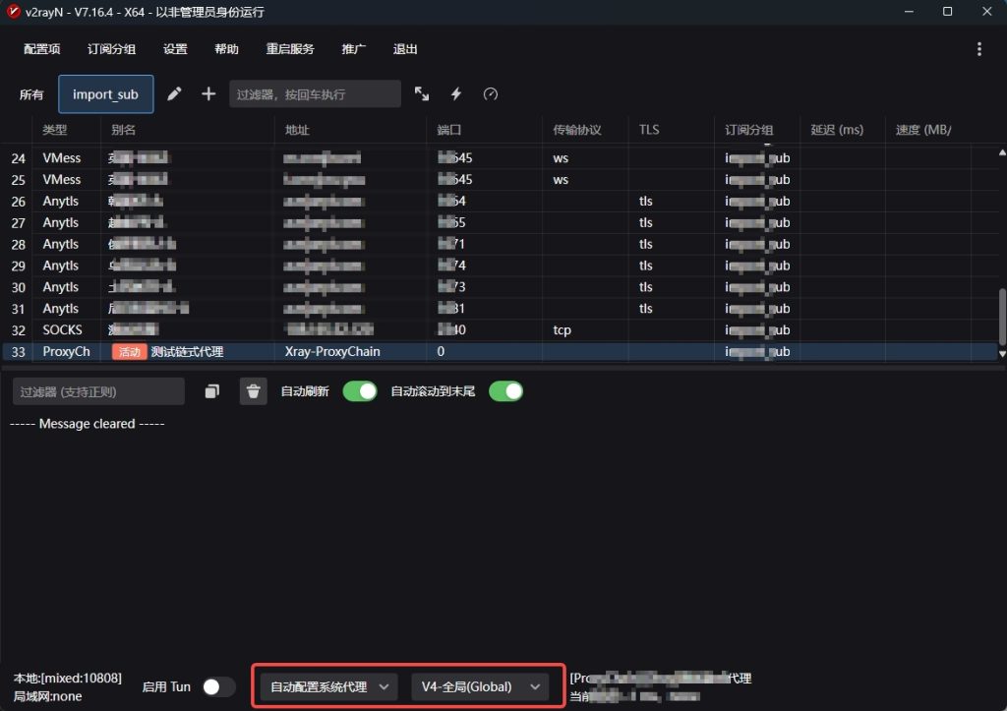Toggle the 自动滚动到末尾 auto-scroll switch
1007x711 pixels.
click(505, 391)
